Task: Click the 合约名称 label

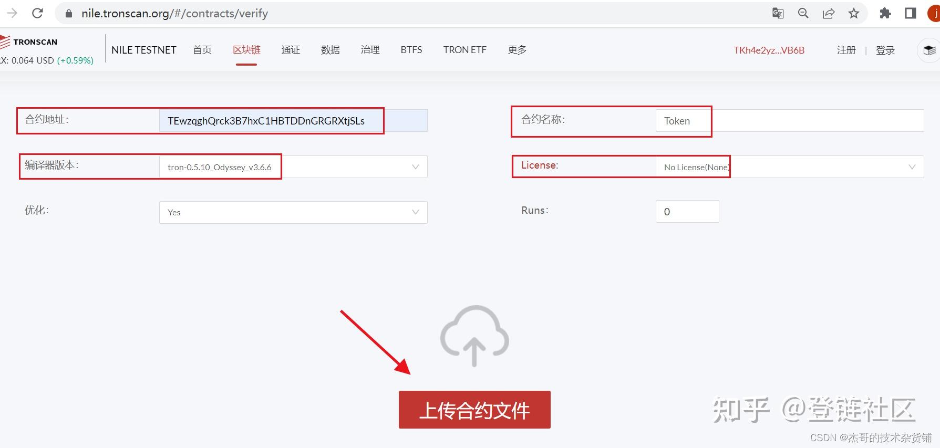Action: [x=543, y=120]
